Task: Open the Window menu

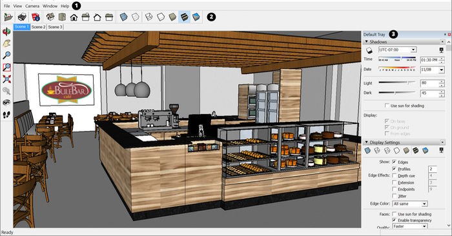Action: point(50,6)
